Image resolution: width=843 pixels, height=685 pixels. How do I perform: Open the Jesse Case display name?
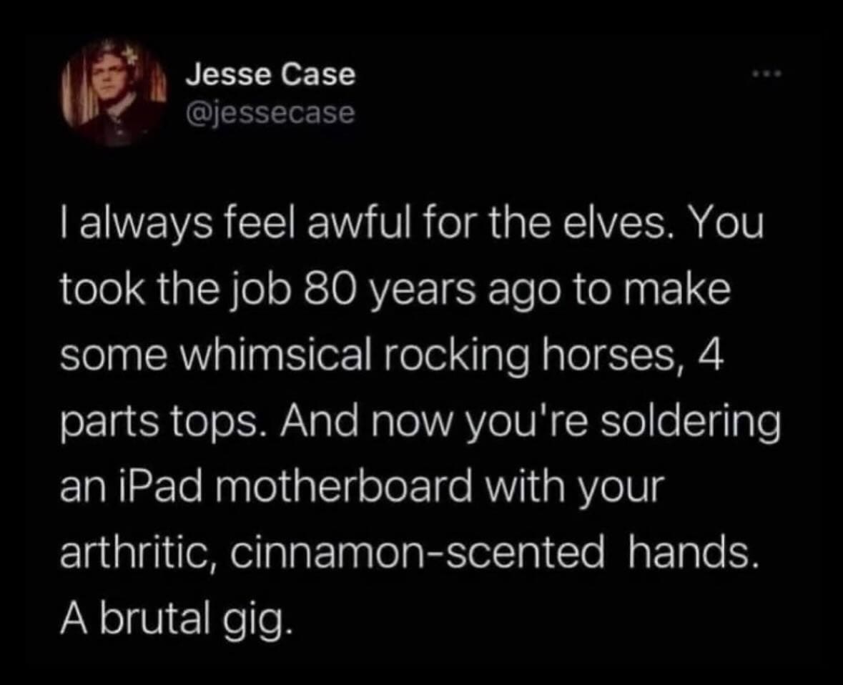tap(270, 74)
